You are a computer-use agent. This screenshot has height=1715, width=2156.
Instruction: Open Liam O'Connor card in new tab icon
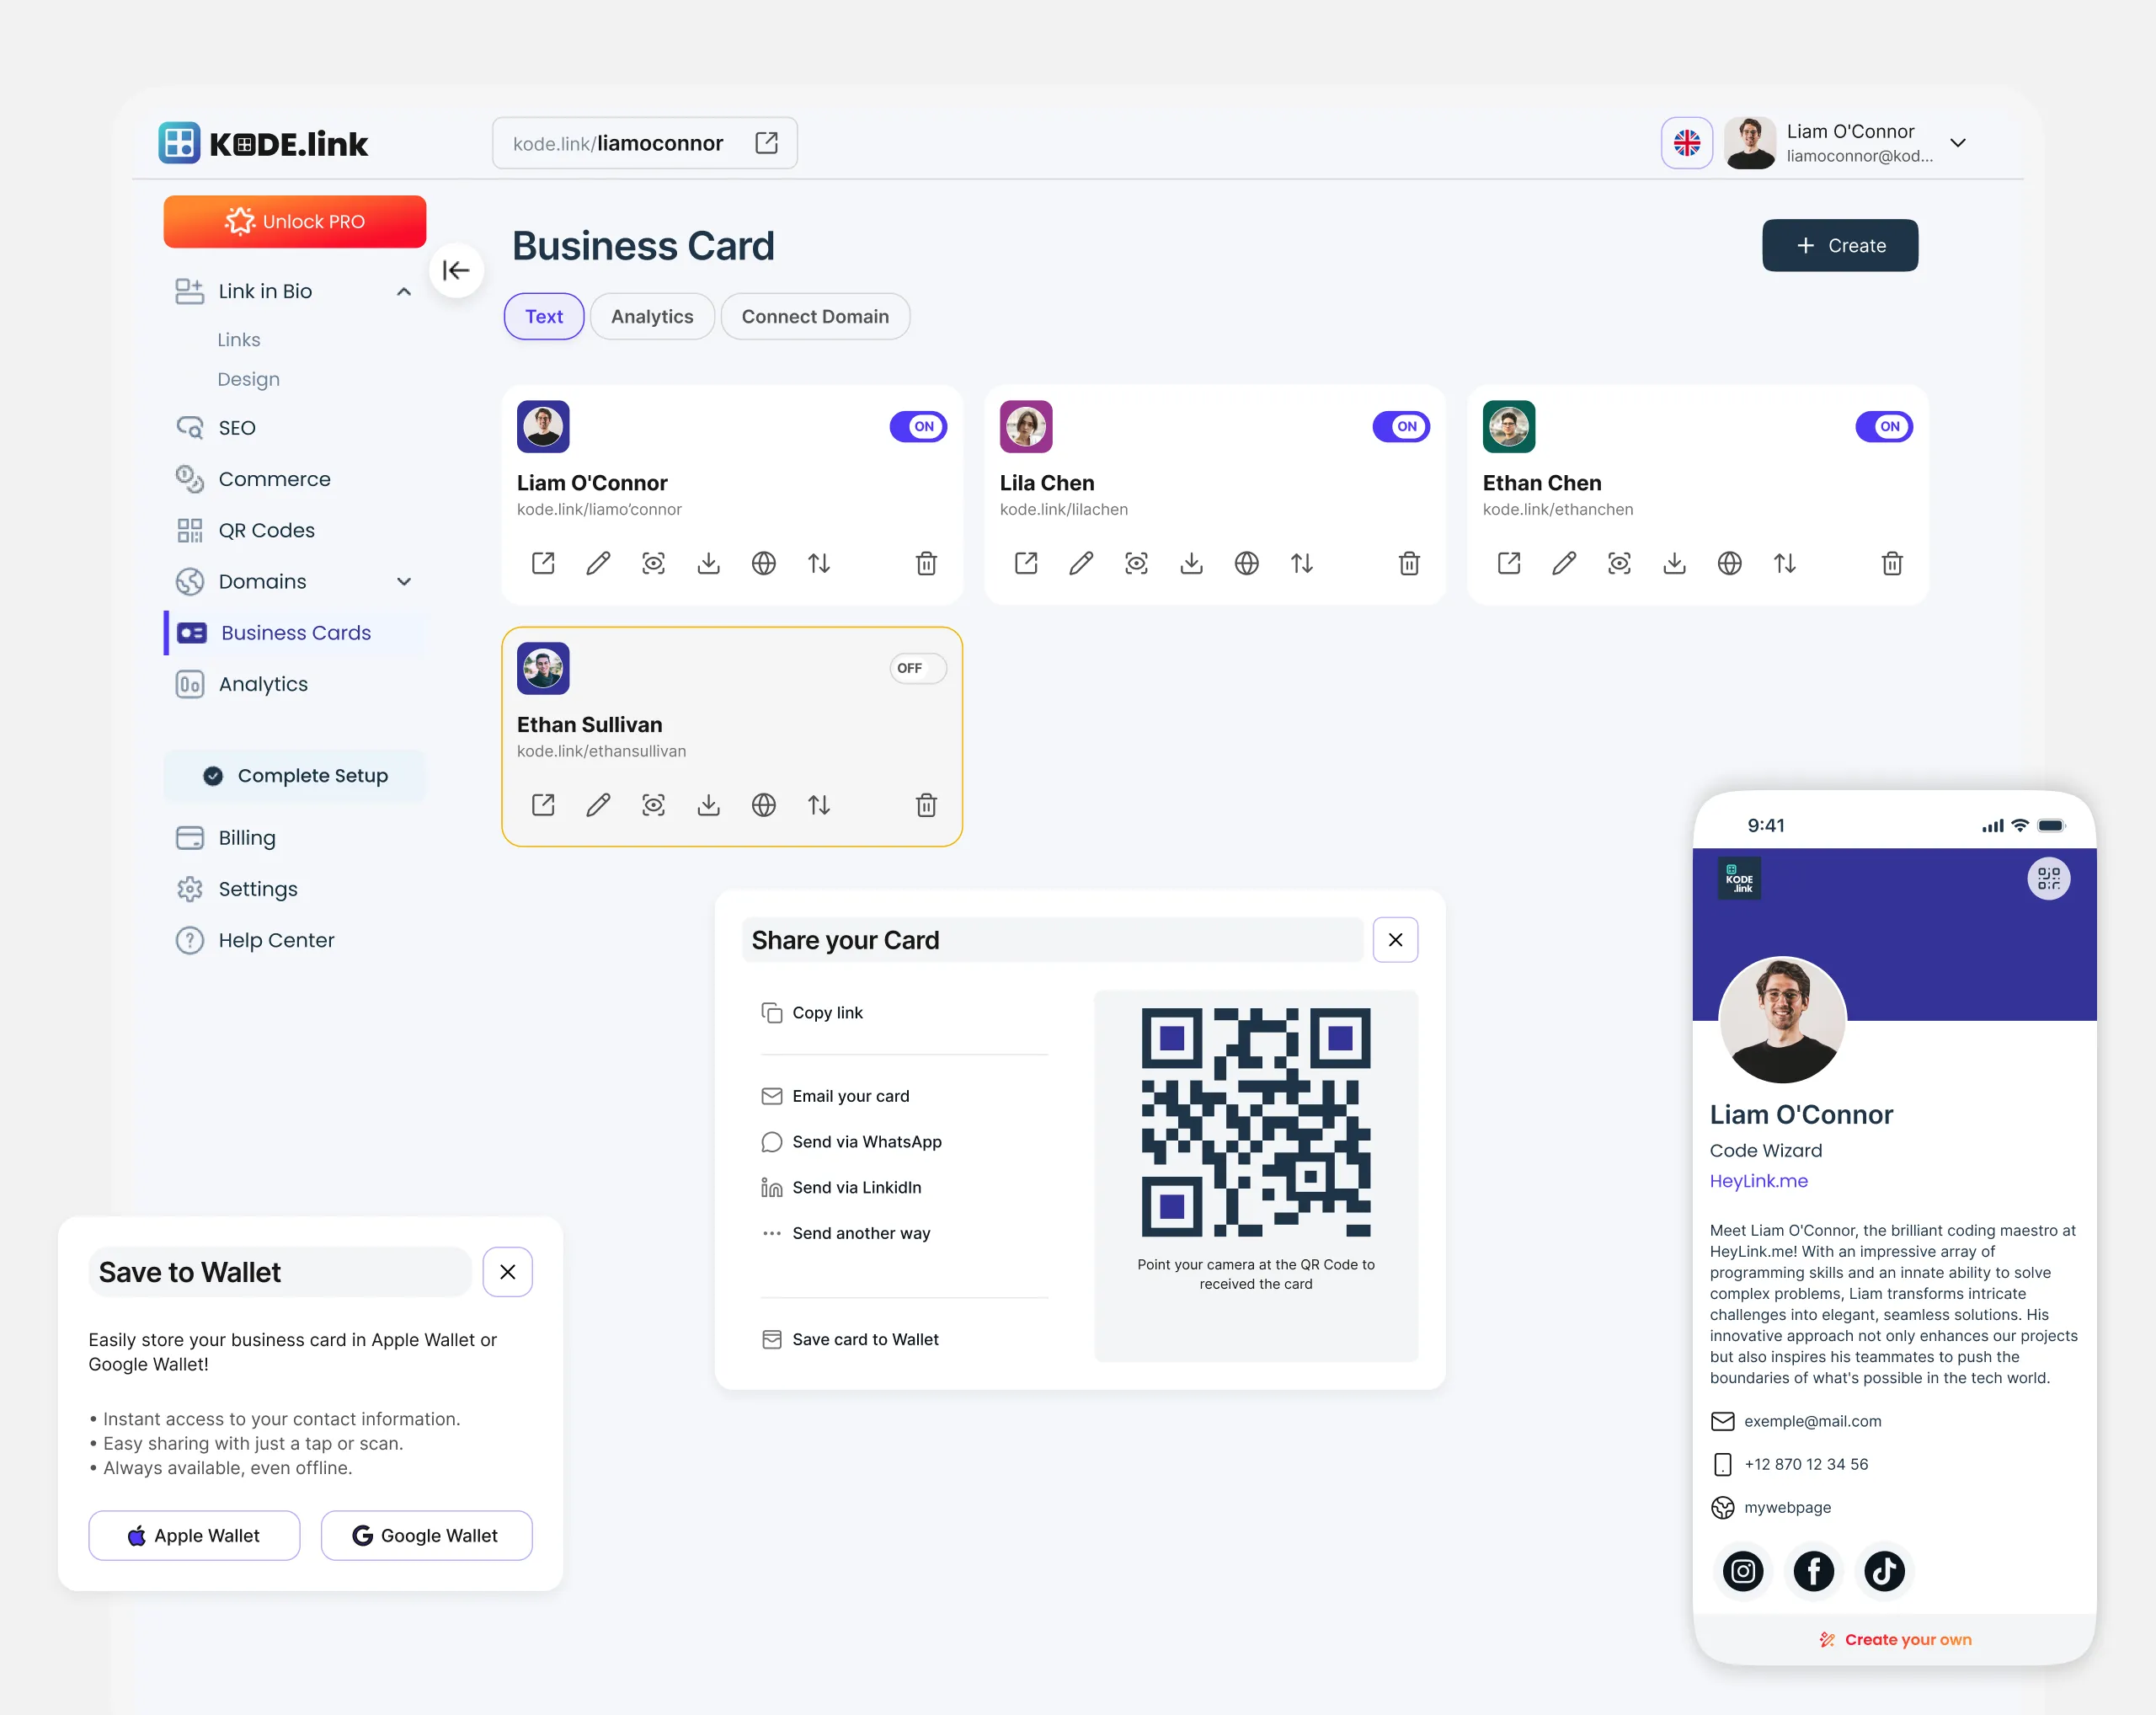tap(543, 563)
